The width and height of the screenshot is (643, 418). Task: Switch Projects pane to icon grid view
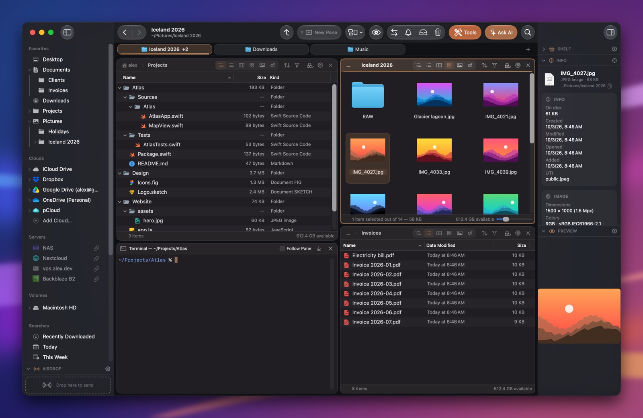252,65
